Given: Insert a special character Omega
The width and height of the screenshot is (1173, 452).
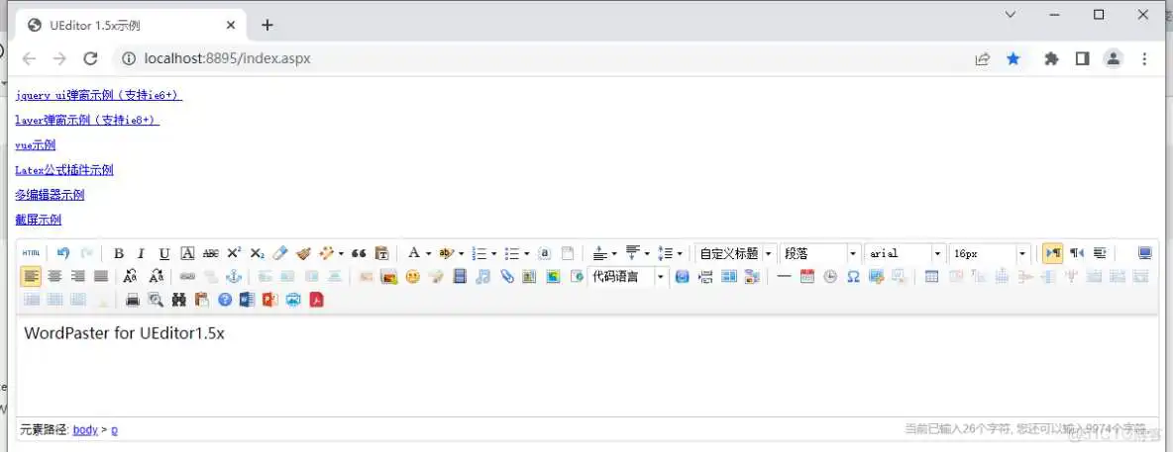Looking at the screenshot, I should click(853, 276).
